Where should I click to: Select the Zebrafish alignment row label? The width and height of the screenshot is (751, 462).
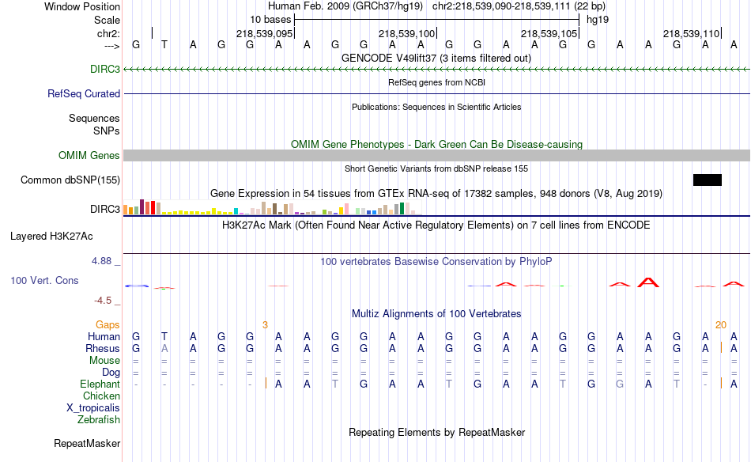pos(99,419)
